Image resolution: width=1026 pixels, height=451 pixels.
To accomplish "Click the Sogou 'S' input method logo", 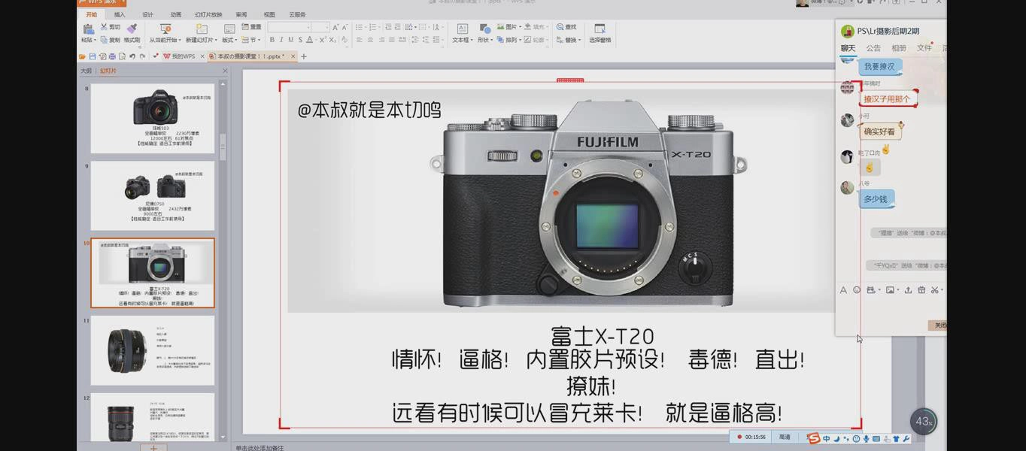I will 814,438.
